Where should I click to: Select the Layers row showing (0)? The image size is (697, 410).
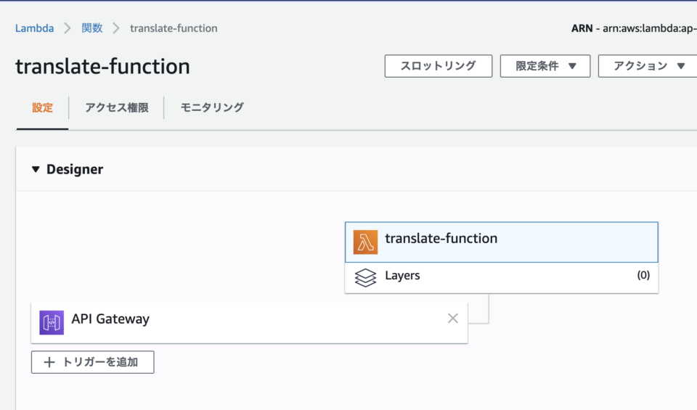pos(502,278)
